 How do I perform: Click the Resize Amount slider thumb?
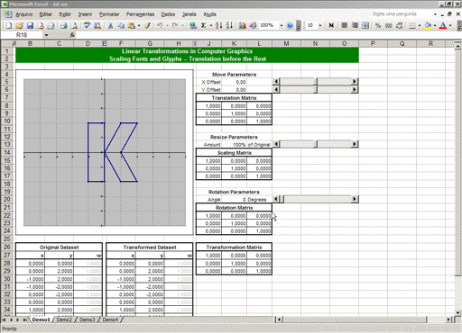tap(315, 144)
